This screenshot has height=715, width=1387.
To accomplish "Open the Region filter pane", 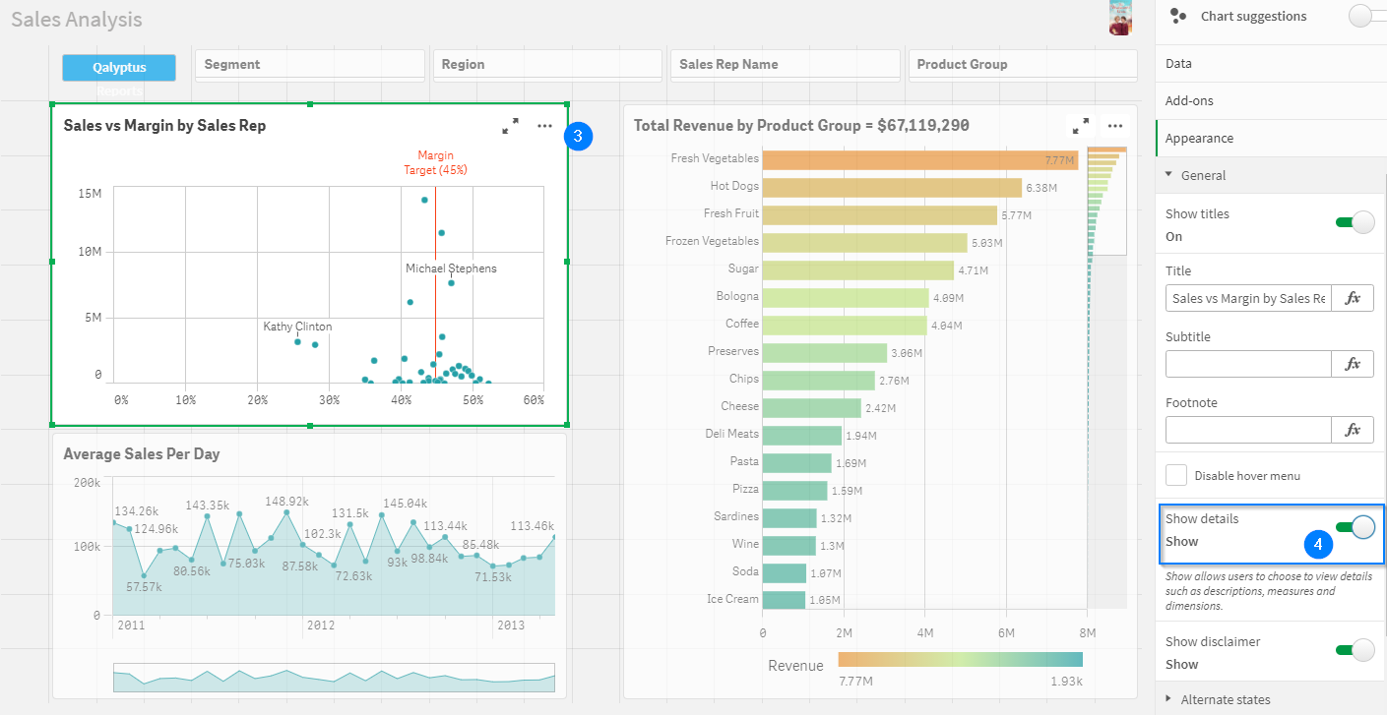I will (547, 65).
